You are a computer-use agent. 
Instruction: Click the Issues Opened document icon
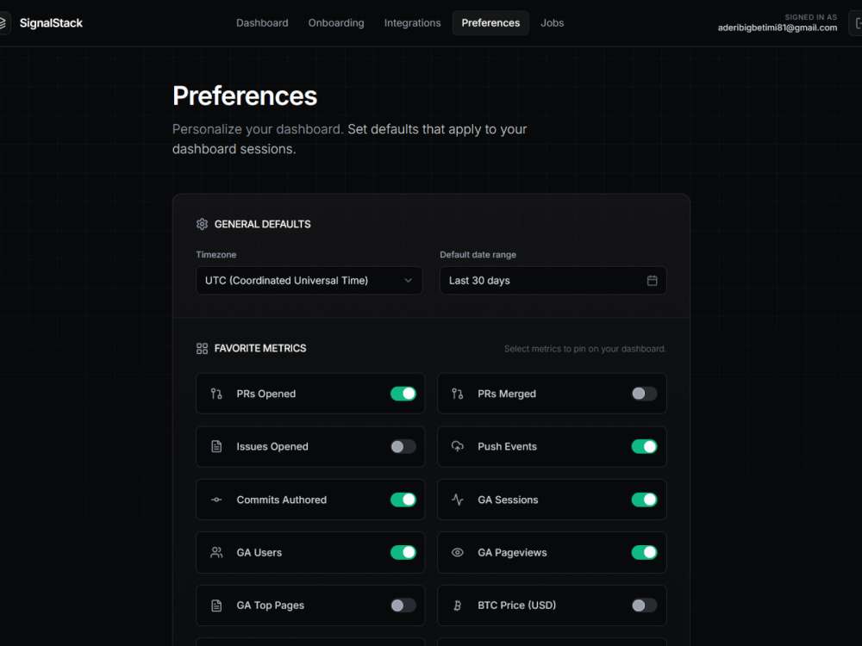click(x=216, y=446)
